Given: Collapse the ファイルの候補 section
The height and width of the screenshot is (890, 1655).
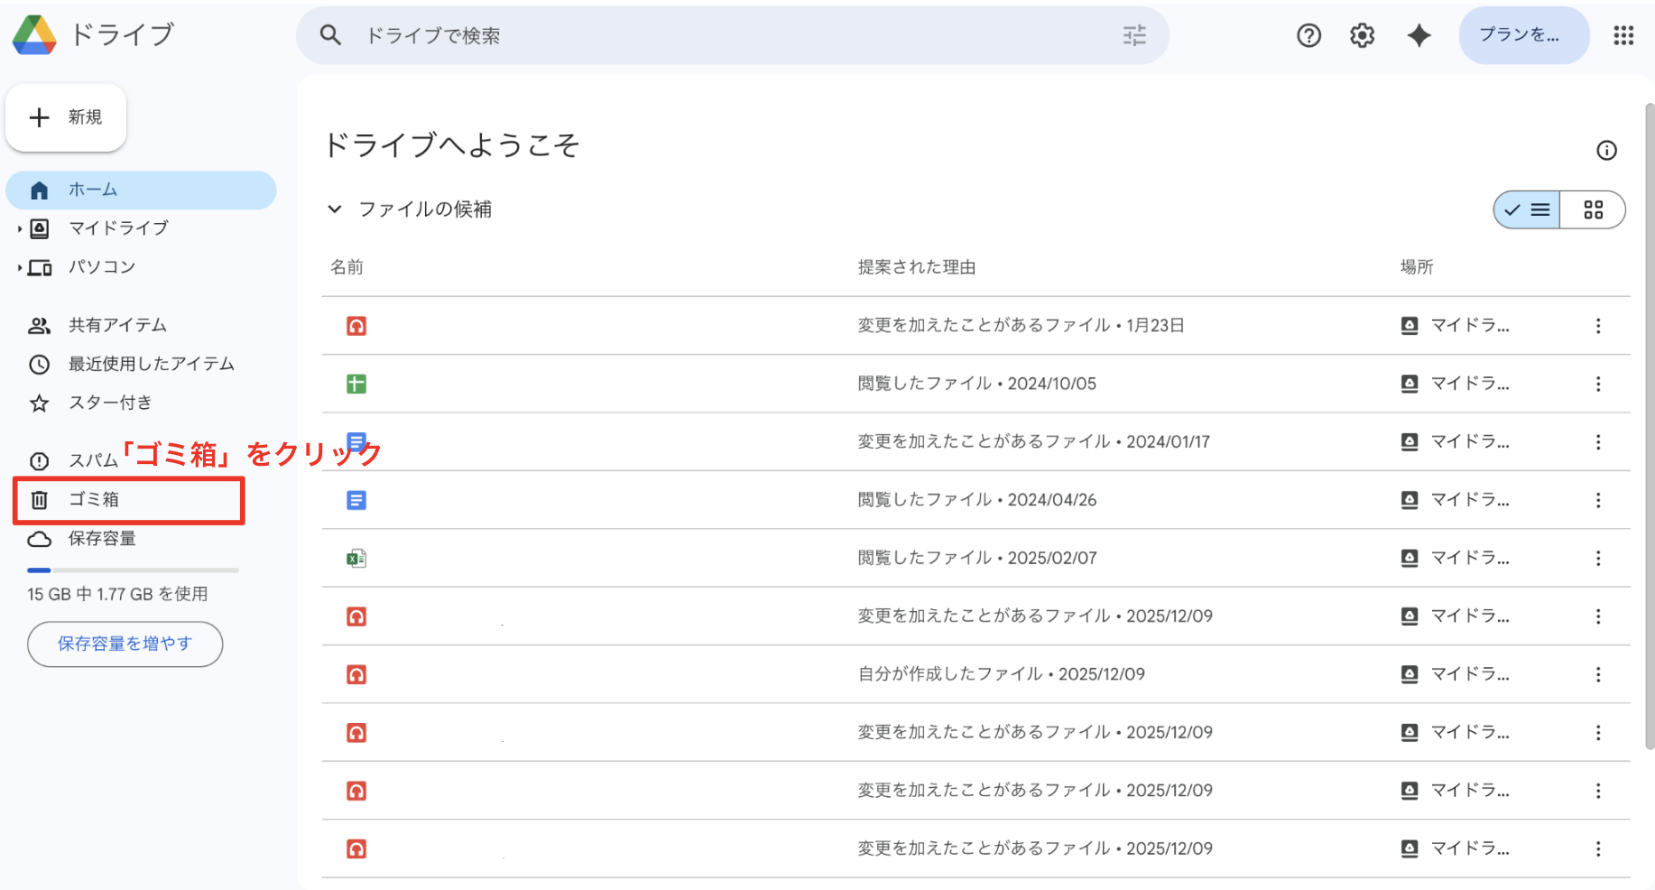Looking at the screenshot, I should pos(334,209).
